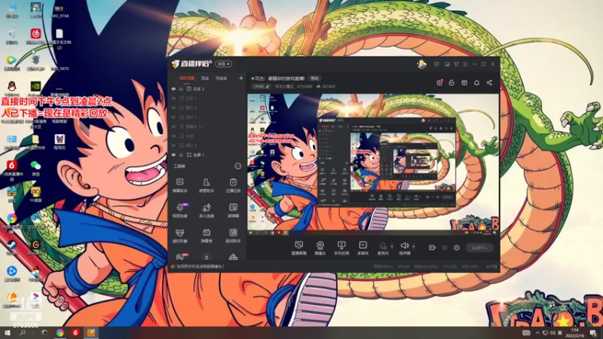Add a new scene with plus
The width and height of the screenshot is (603, 339).
(x=240, y=78)
